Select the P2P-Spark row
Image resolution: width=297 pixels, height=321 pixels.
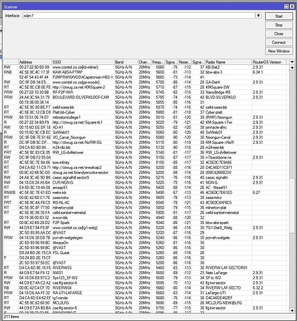146,223
